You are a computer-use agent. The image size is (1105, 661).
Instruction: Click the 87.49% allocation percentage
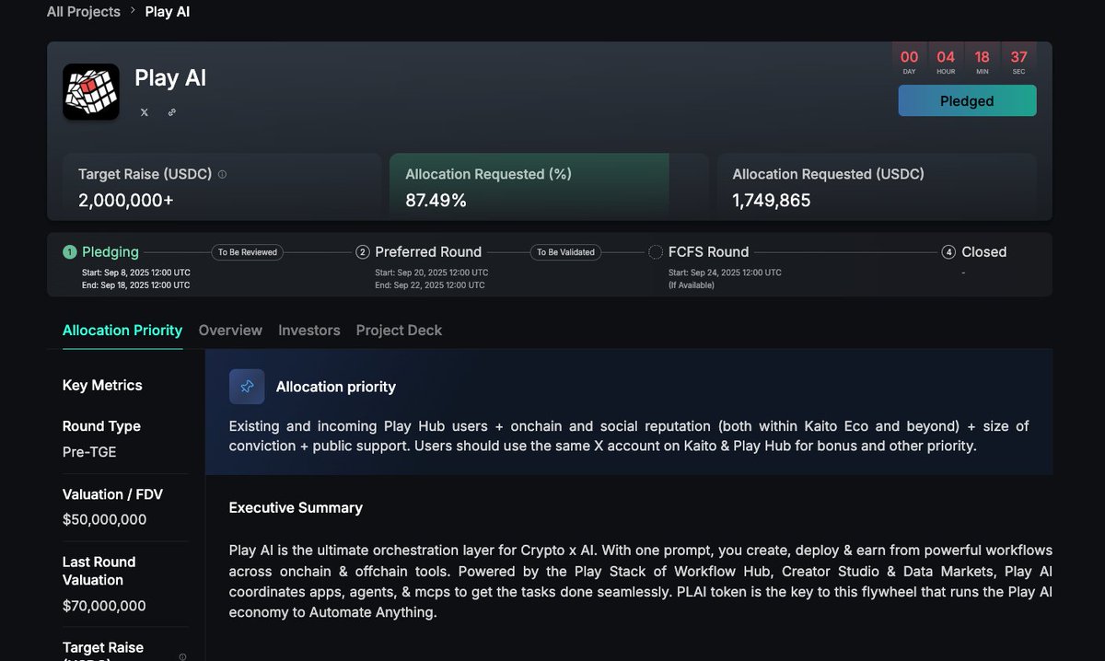click(x=436, y=200)
